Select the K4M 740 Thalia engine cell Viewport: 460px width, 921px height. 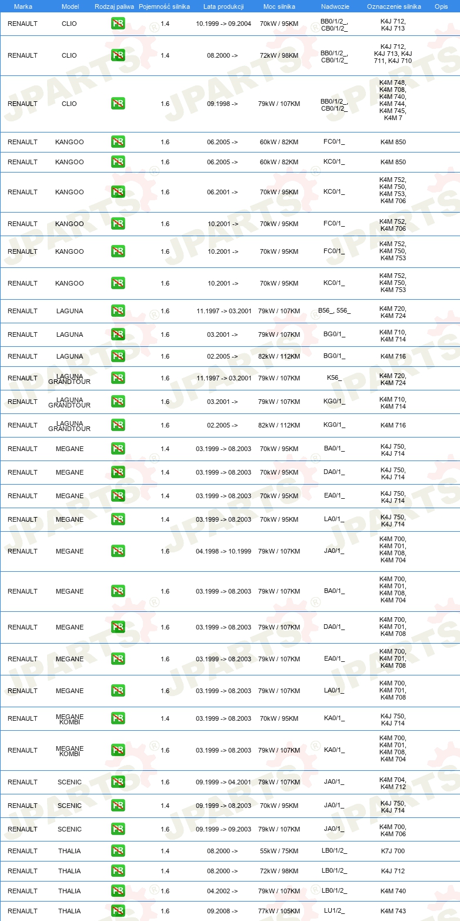pos(393,891)
